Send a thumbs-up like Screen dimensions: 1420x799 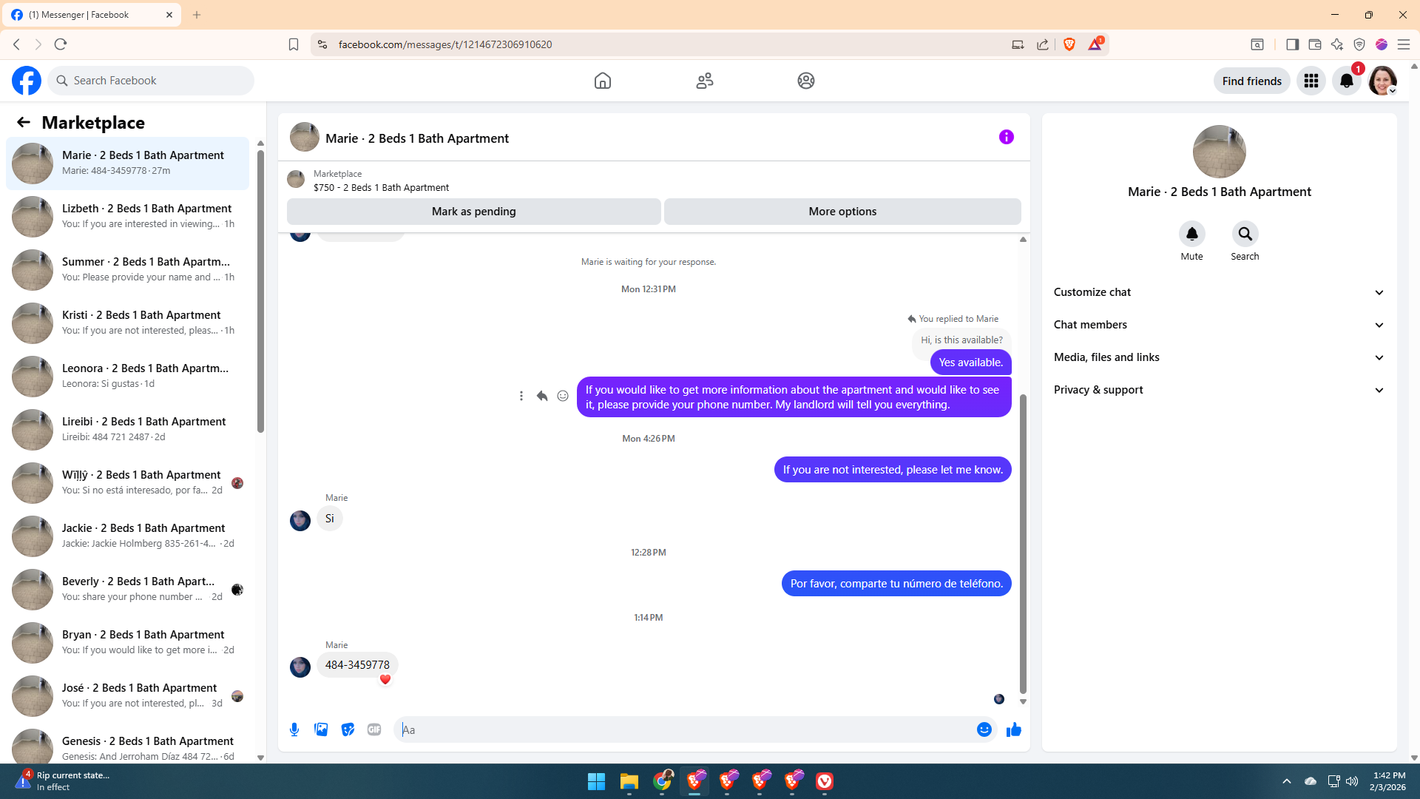point(1013,729)
